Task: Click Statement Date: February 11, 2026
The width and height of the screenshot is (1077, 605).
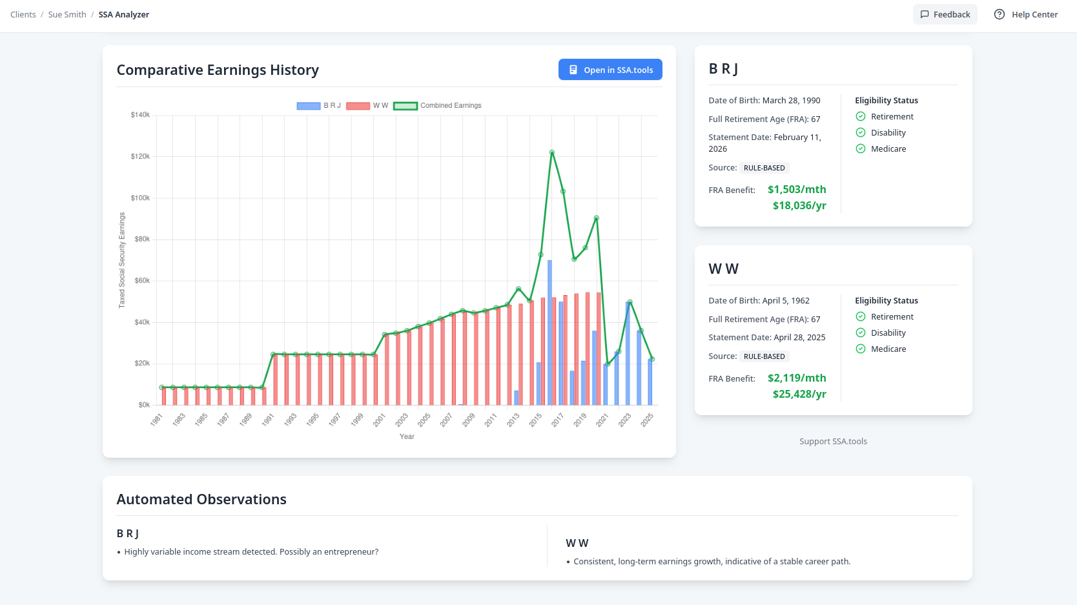Action: point(765,143)
